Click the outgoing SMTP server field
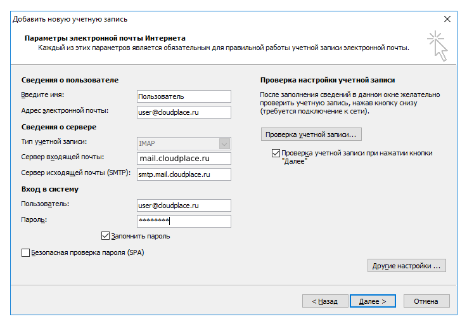Viewport: 467px width, 326px height. coord(184,174)
